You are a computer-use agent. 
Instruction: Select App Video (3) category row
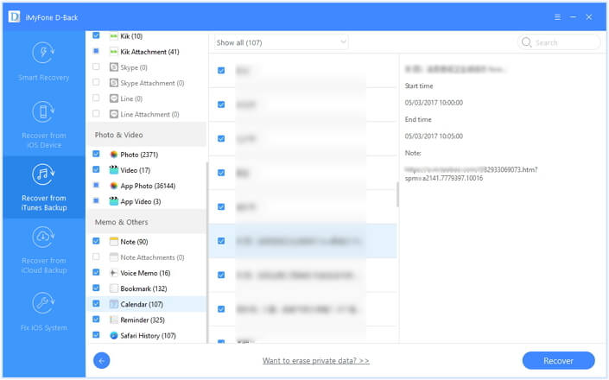(147, 201)
